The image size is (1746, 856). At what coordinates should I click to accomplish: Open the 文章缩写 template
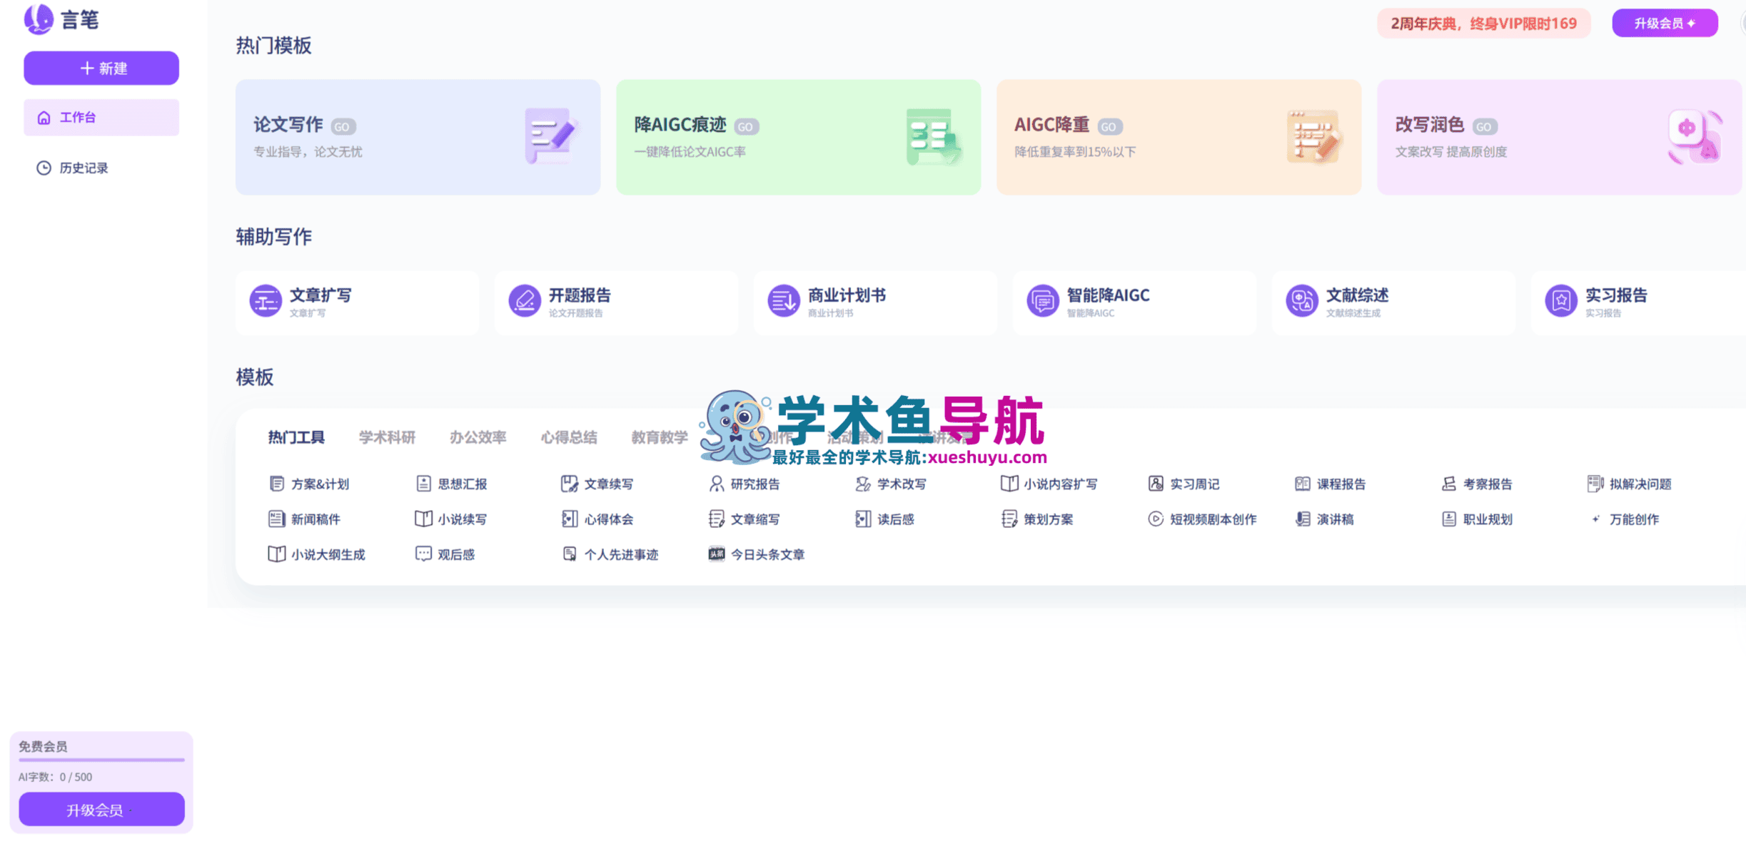tap(745, 519)
